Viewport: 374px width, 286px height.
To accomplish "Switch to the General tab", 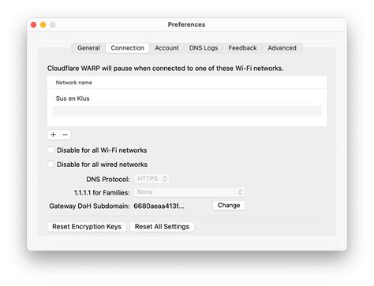I will click(x=88, y=48).
